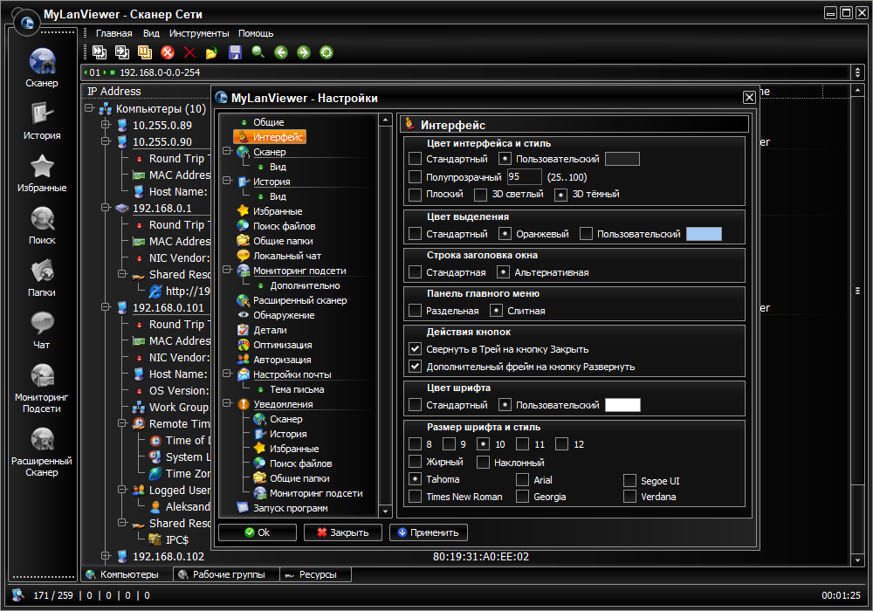873x611 pixels.
Task: Select Оранжевый selection color option
Action: pyautogui.click(x=505, y=234)
